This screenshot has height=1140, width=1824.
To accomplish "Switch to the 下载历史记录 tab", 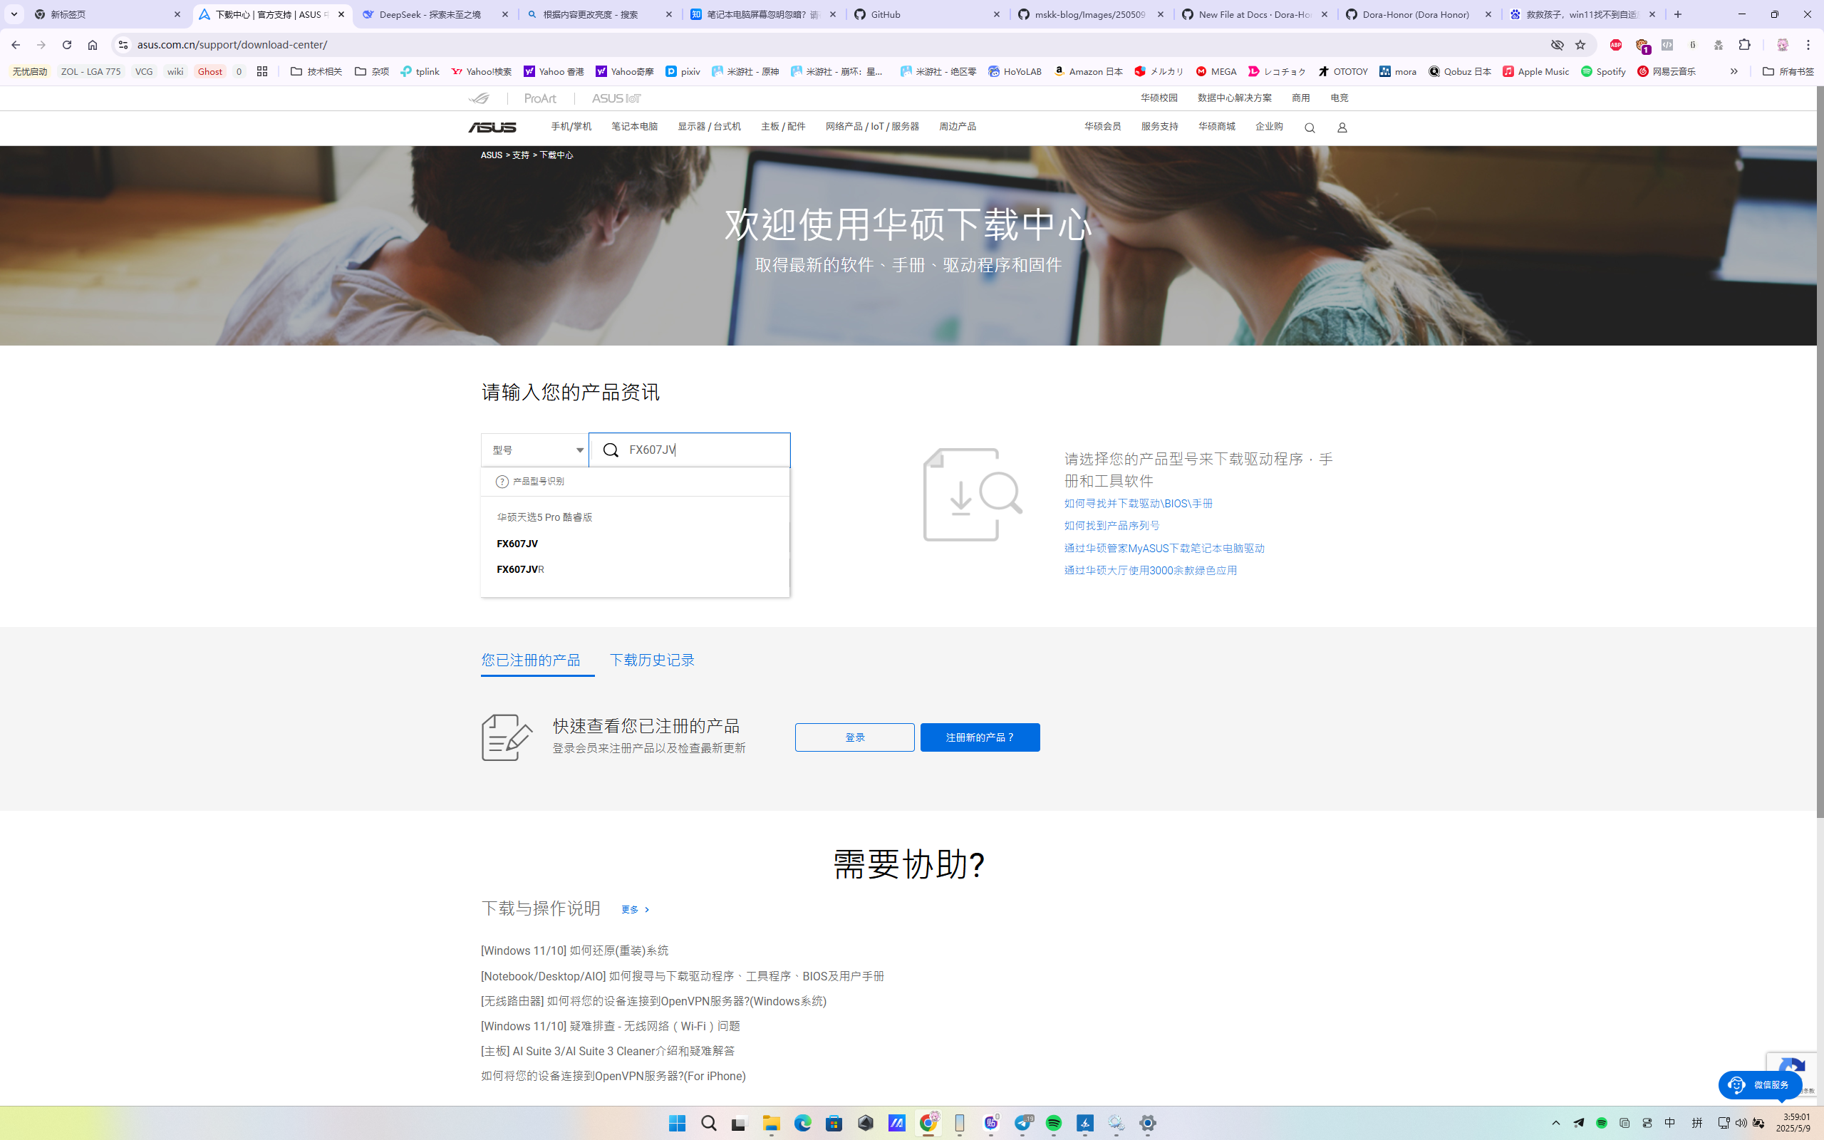I will [651, 660].
